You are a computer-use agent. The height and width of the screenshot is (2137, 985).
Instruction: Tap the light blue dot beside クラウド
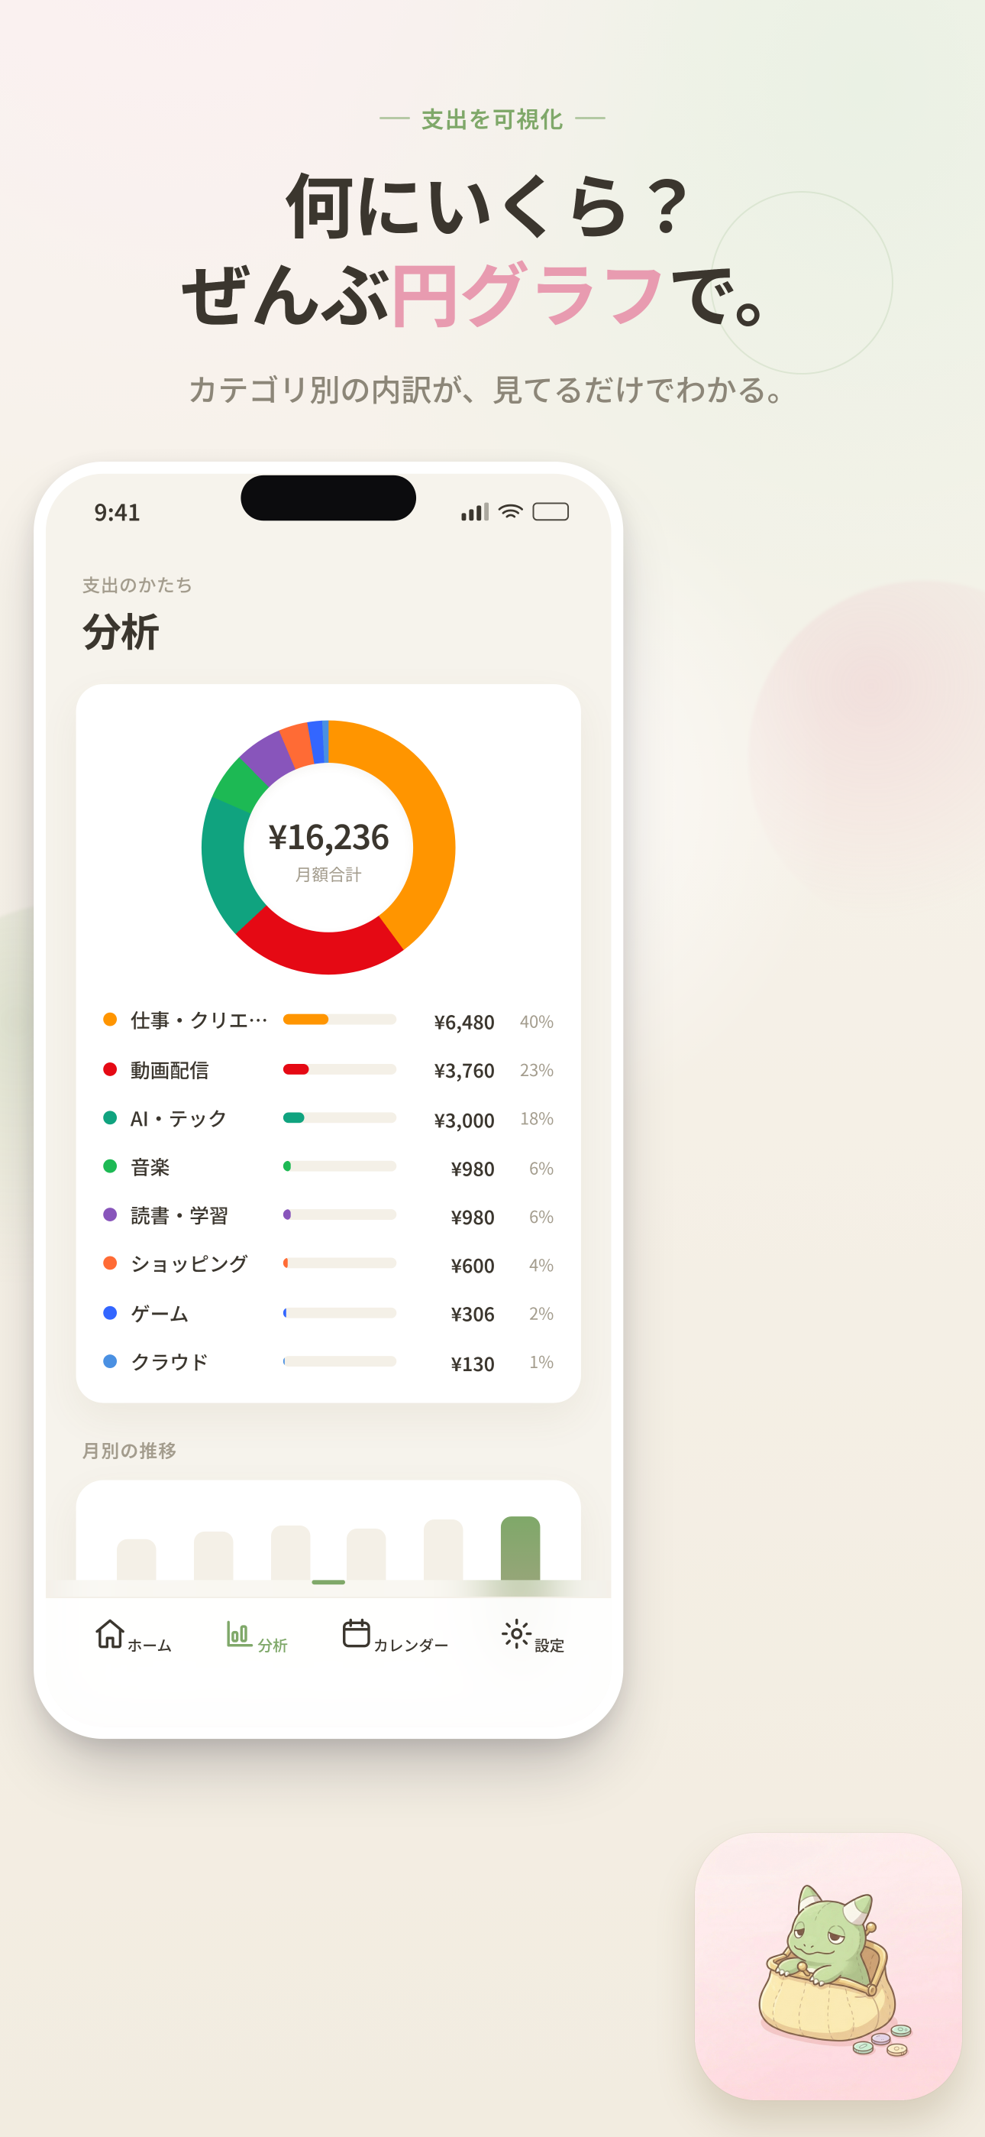(x=109, y=1361)
